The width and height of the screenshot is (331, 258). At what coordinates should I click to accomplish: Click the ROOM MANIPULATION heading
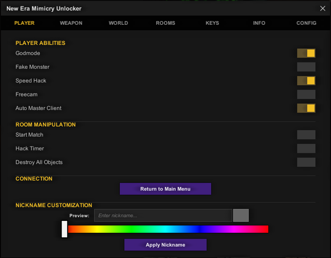point(46,125)
